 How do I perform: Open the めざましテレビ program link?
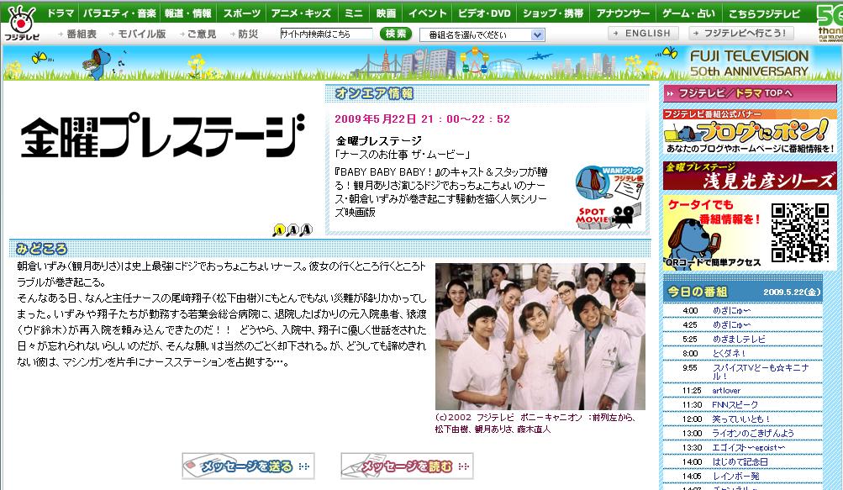[738, 340]
